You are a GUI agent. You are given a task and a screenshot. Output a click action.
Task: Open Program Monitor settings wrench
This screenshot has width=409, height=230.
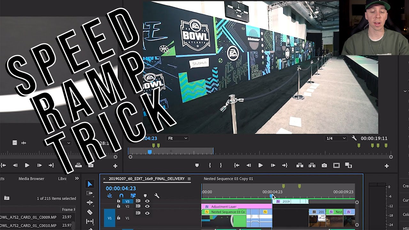pos(354,138)
